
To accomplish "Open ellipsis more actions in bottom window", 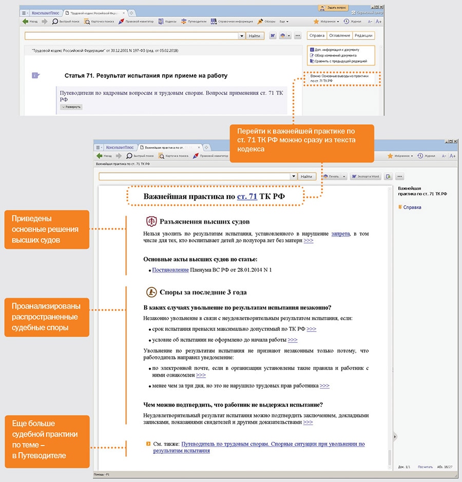I will point(399,176).
